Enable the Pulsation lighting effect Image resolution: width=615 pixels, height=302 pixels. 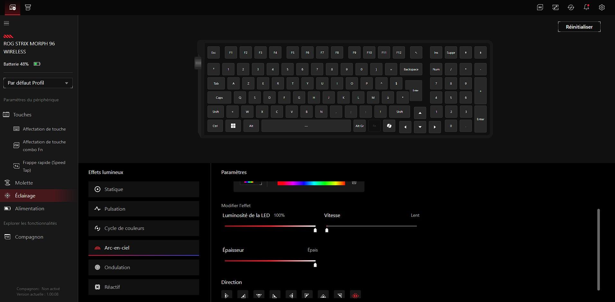point(114,209)
